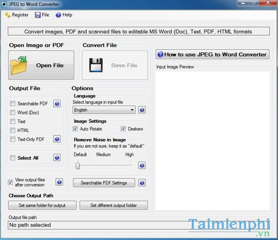The height and width of the screenshot is (240, 278).
Task: Check the Text-Only PDF option
Action: (x=13, y=139)
